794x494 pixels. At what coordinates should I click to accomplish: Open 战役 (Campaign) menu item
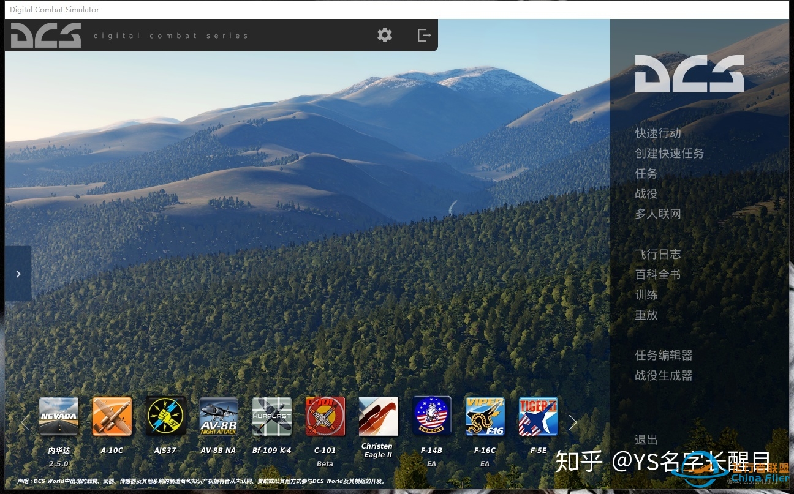[x=646, y=193]
